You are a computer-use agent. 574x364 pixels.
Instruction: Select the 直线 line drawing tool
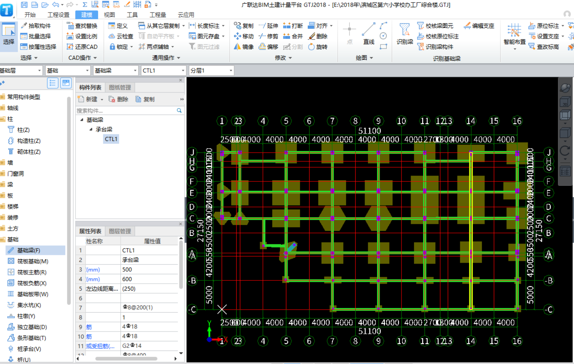pos(369,34)
